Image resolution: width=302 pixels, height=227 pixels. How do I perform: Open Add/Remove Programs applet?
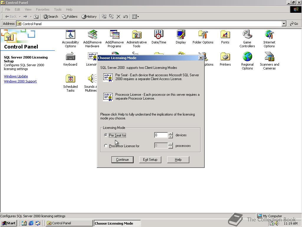pos(114,39)
